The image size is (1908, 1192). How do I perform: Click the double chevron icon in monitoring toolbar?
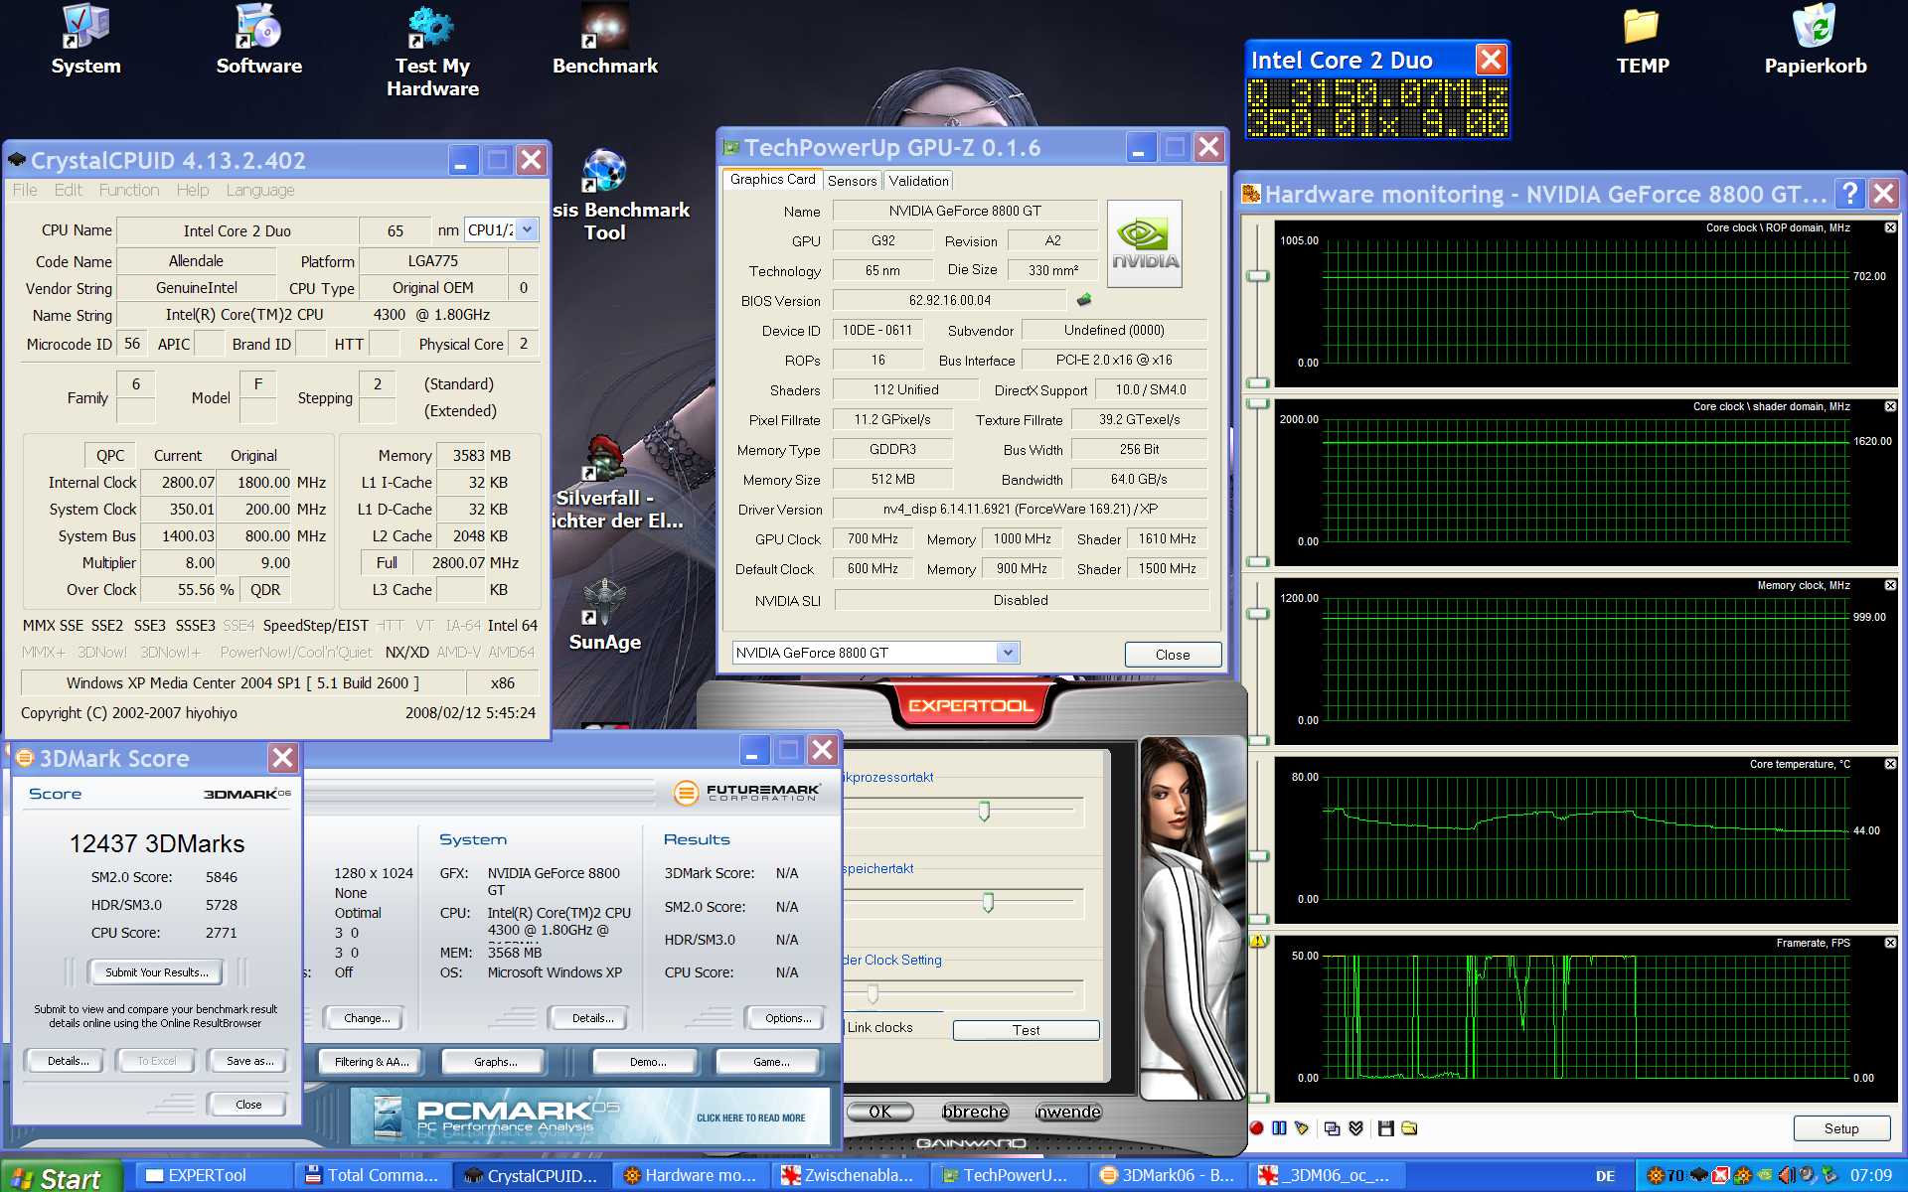point(1355,1128)
